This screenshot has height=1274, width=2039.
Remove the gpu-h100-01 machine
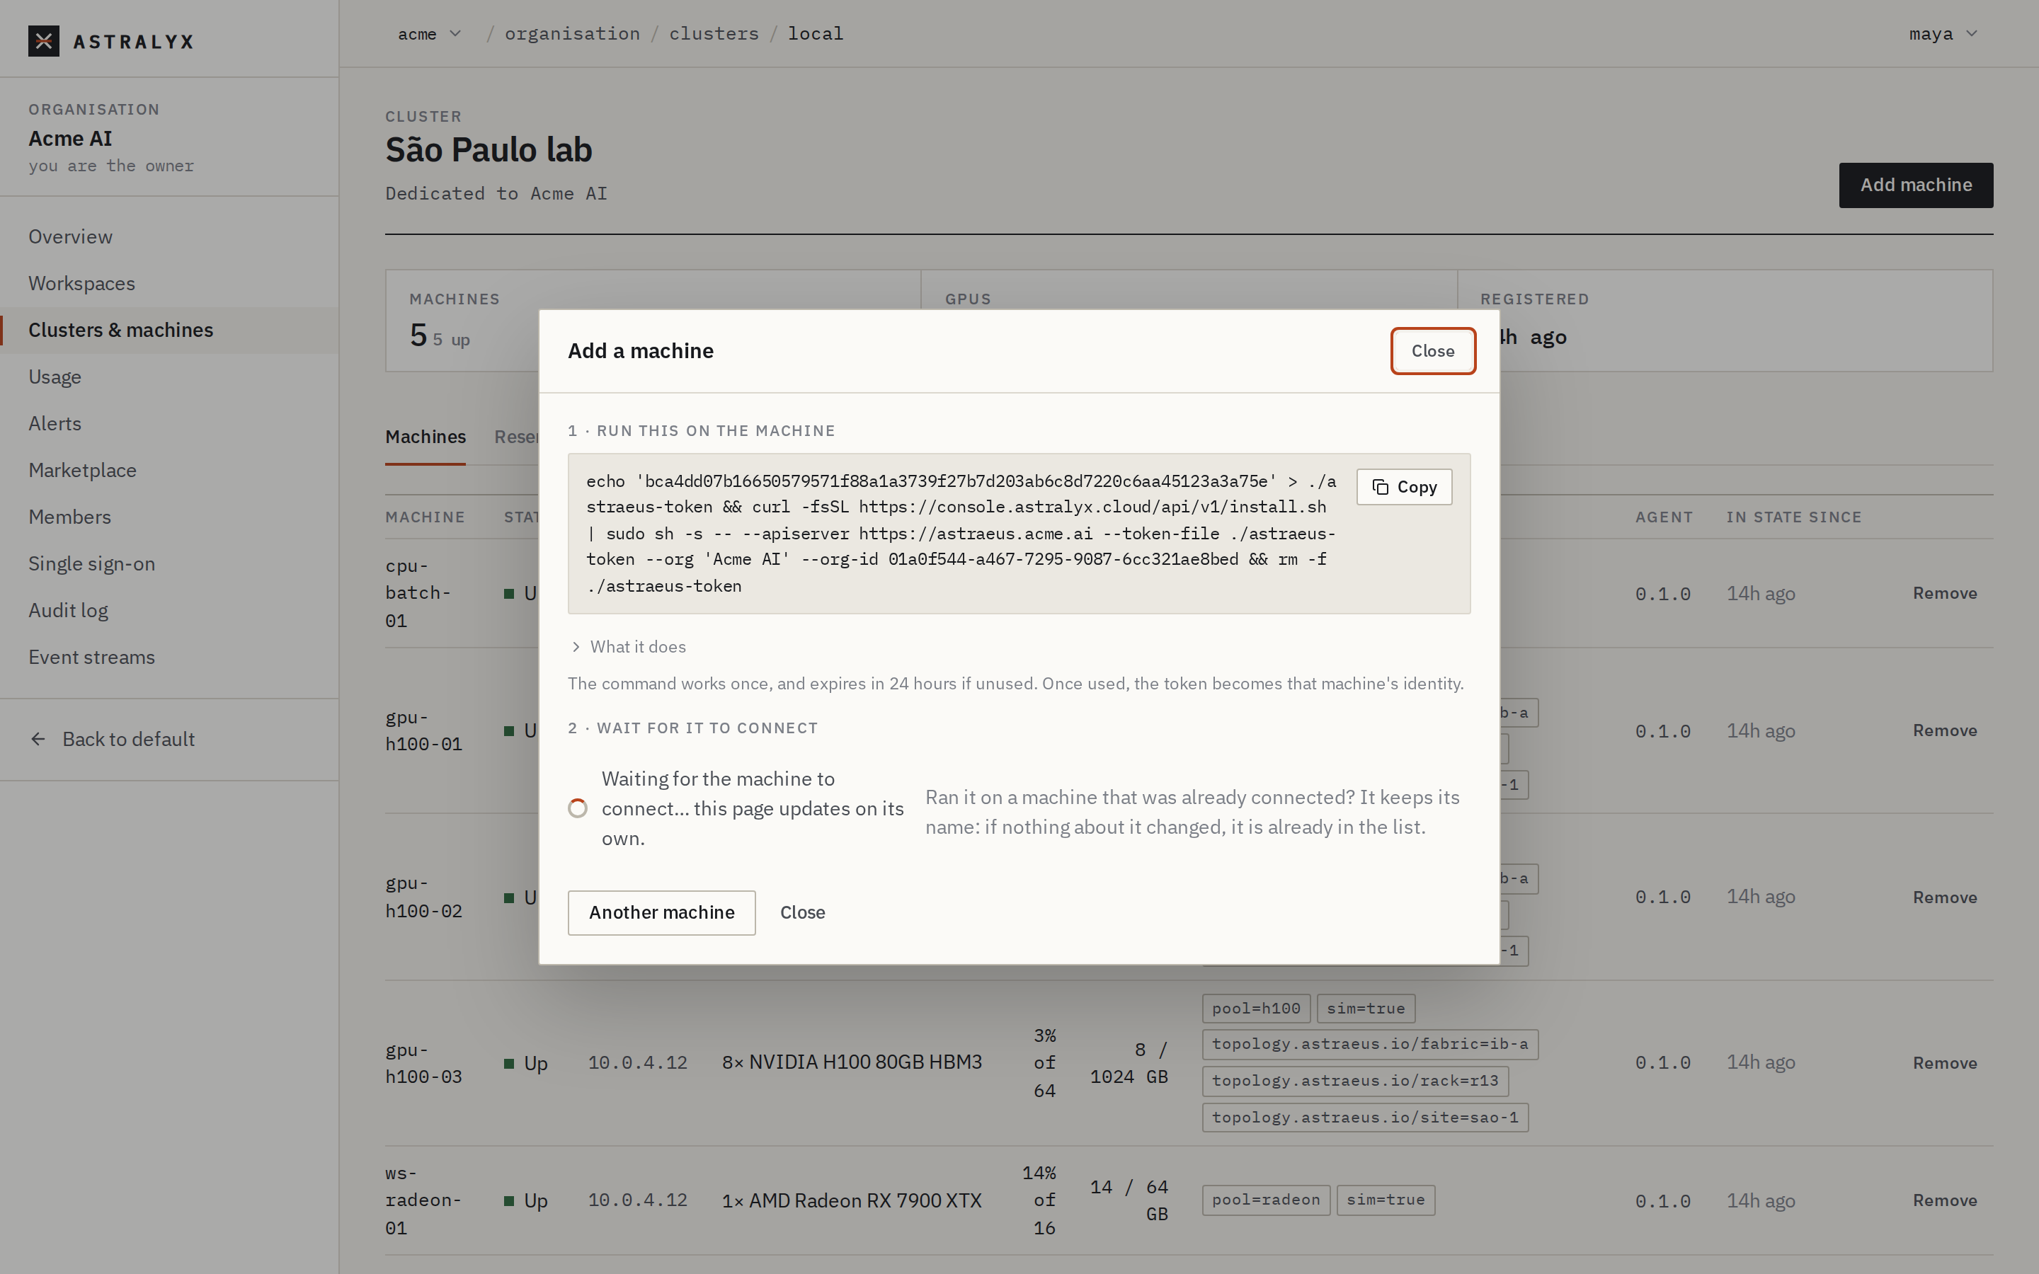[x=1945, y=730]
